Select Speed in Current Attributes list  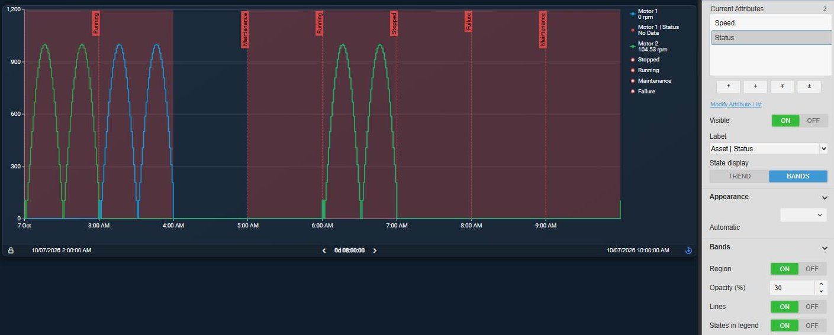[x=771, y=23]
